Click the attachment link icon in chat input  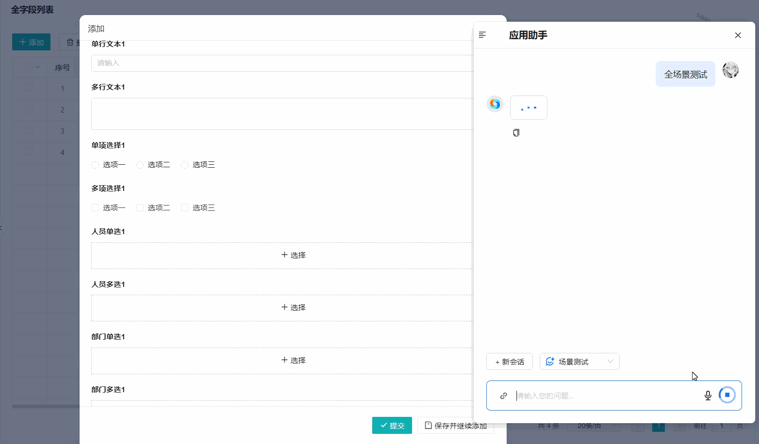503,396
